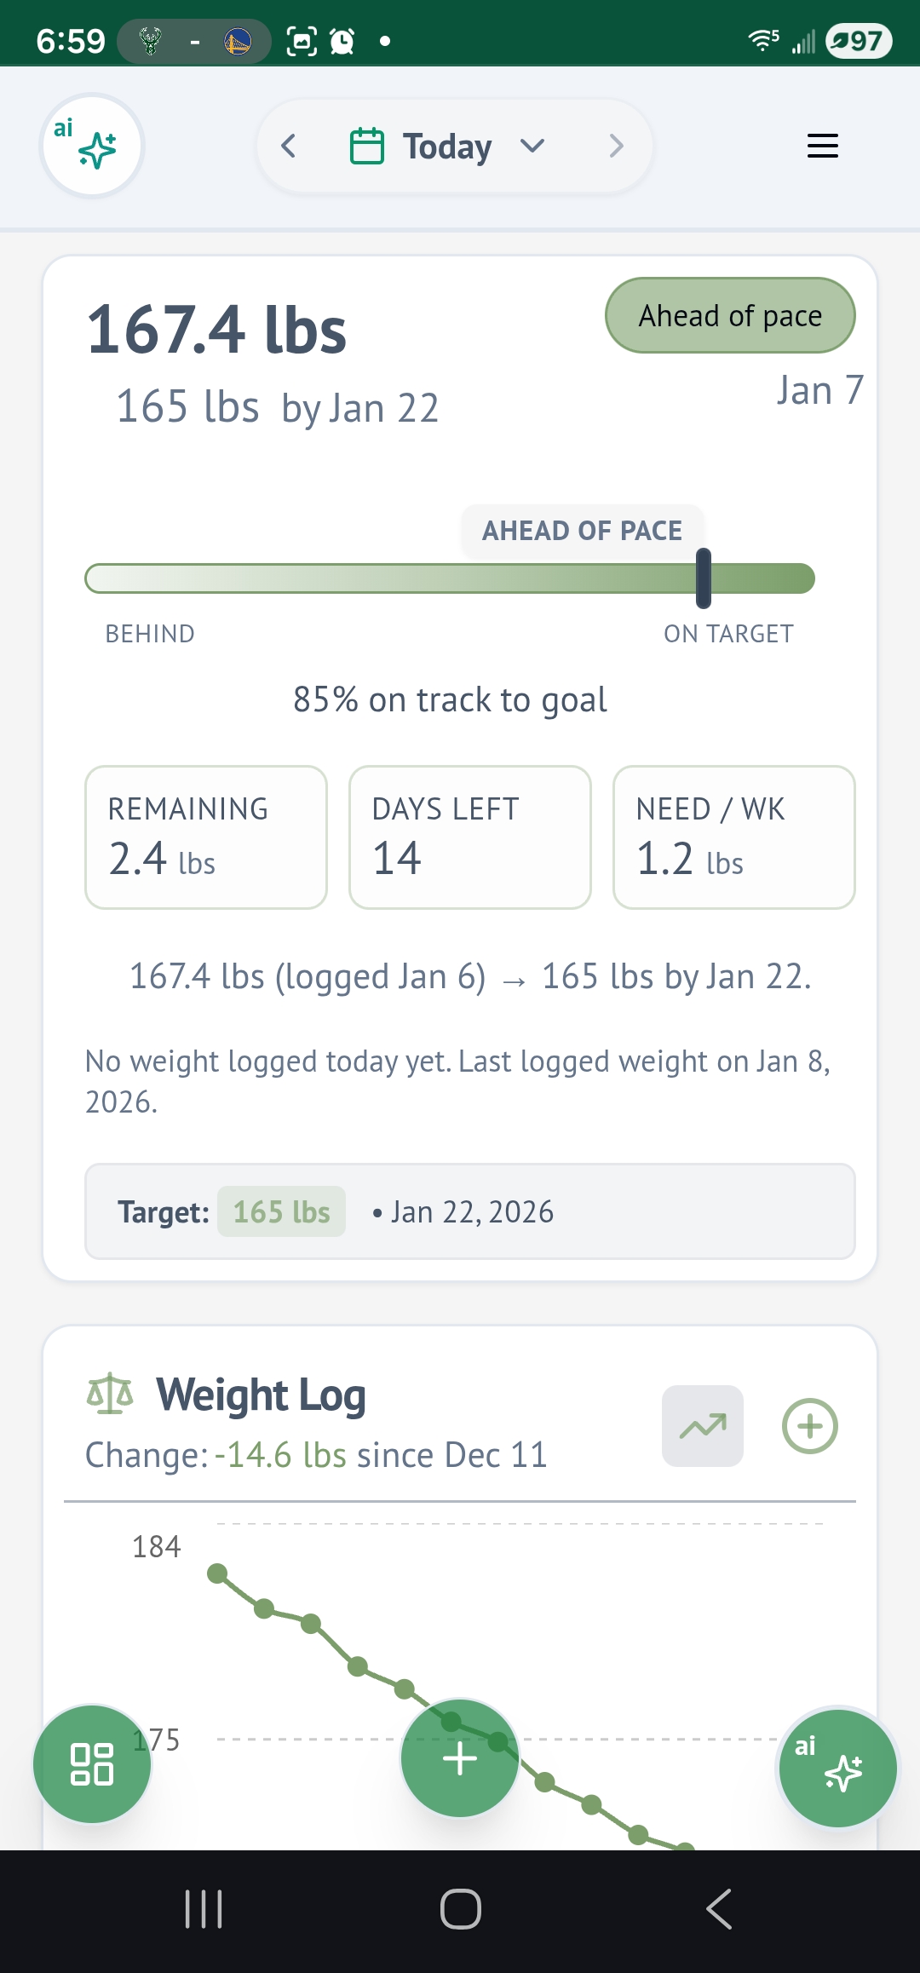Open the hamburger menu
The image size is (920, 1973).
tap(821, 146)
